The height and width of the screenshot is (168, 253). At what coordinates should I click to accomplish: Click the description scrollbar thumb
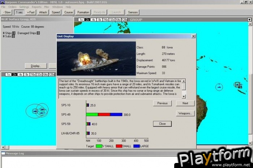(184, 87)
